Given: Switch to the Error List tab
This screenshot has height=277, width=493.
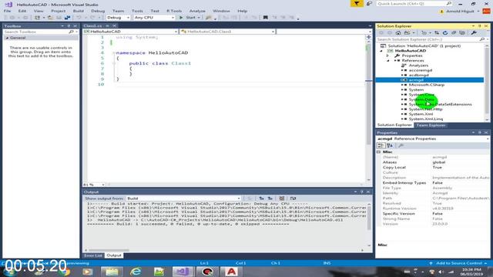Looking at the screenshot, I should (x=93, y=255).
